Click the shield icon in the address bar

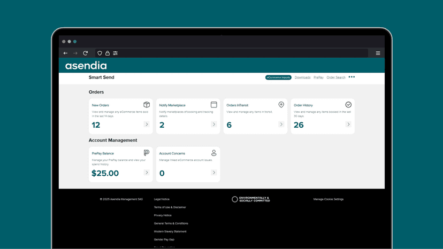(100, 53)
